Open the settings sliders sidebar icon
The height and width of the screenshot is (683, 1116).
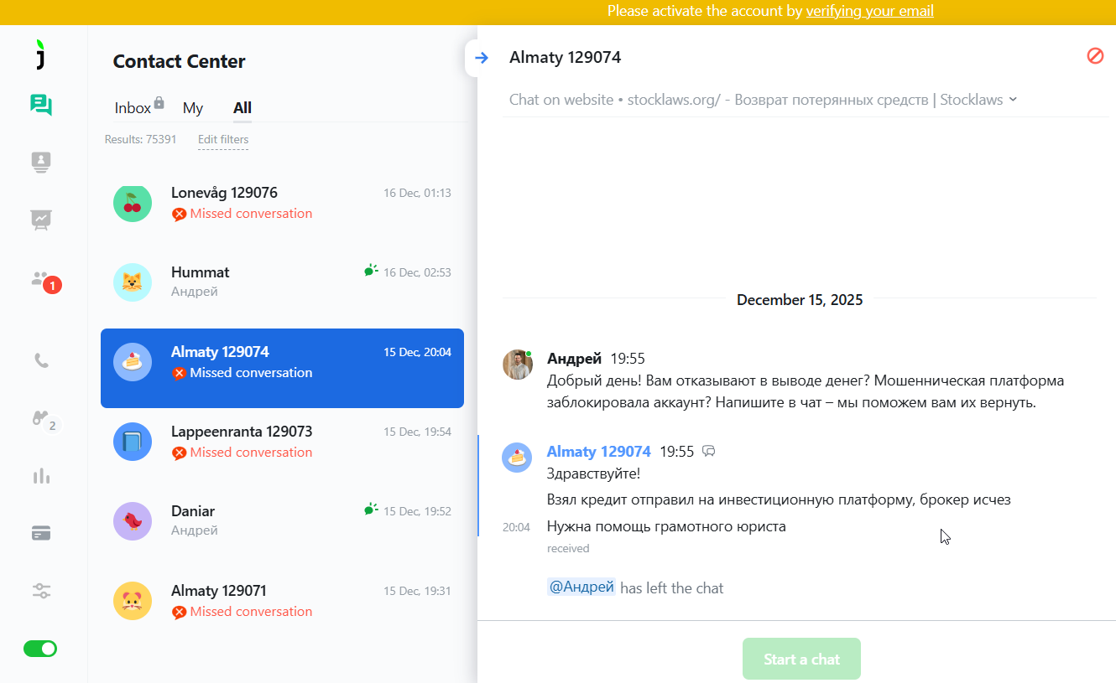point(41,591)
